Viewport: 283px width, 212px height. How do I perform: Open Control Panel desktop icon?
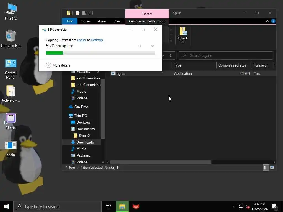click(x=11, y=69)
